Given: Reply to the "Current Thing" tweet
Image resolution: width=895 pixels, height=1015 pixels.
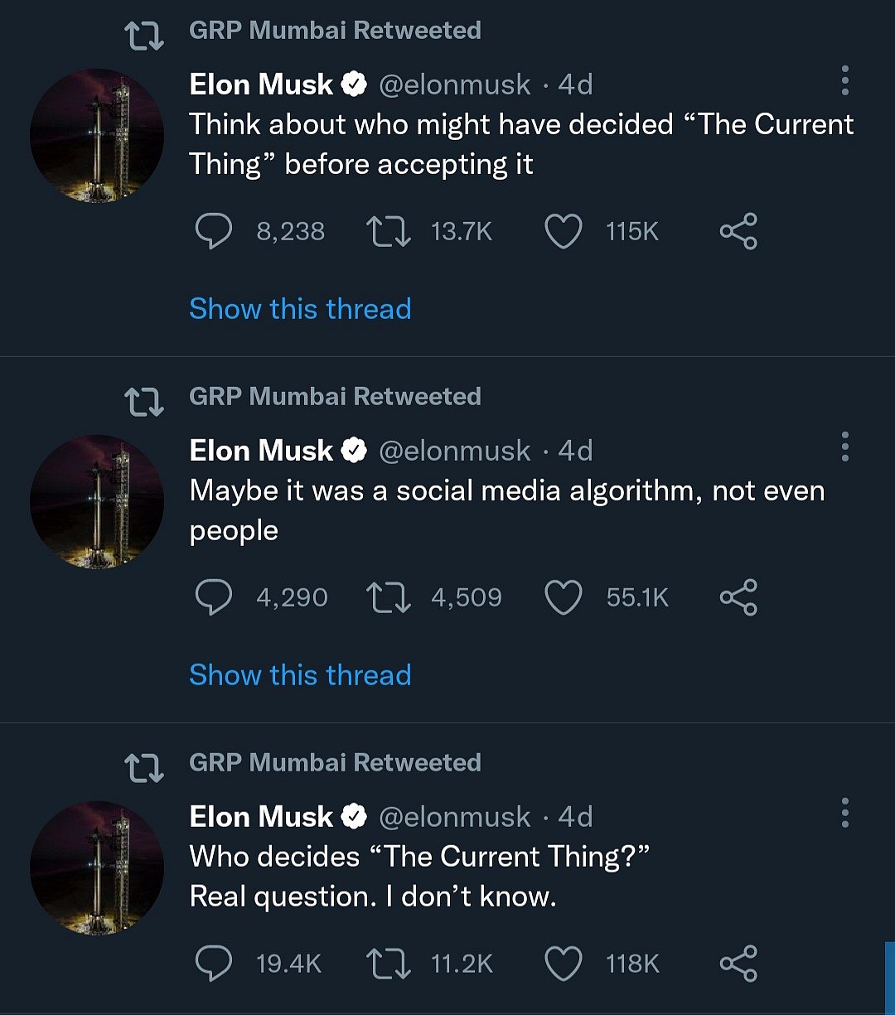Looking at the screenshot, I should (x=215, y=232).
